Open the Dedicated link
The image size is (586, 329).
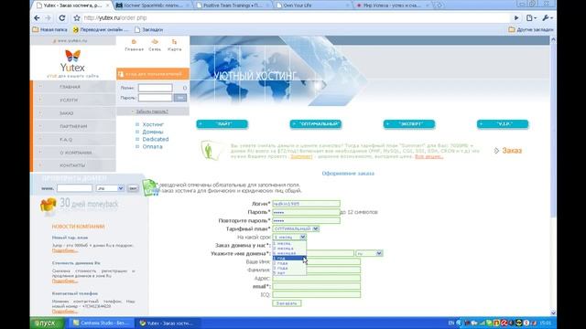click(156, 139)
